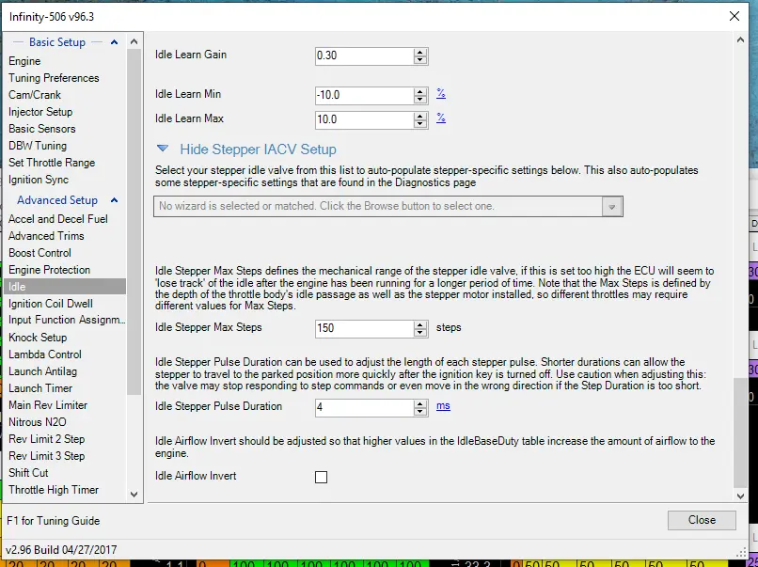Click the ms unit link for Pulse Duration

443,405
